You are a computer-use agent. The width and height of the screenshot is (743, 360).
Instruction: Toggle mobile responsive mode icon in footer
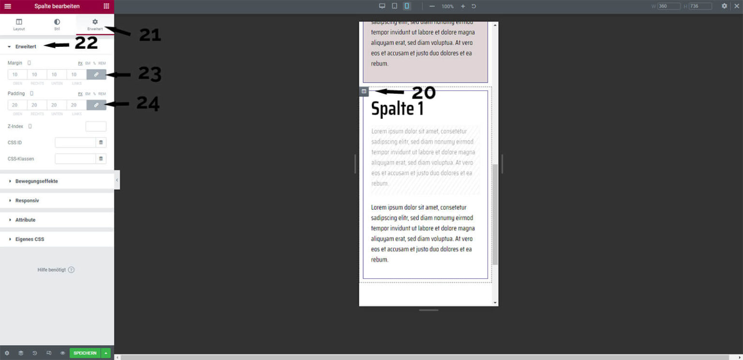[x=48, y=353]
